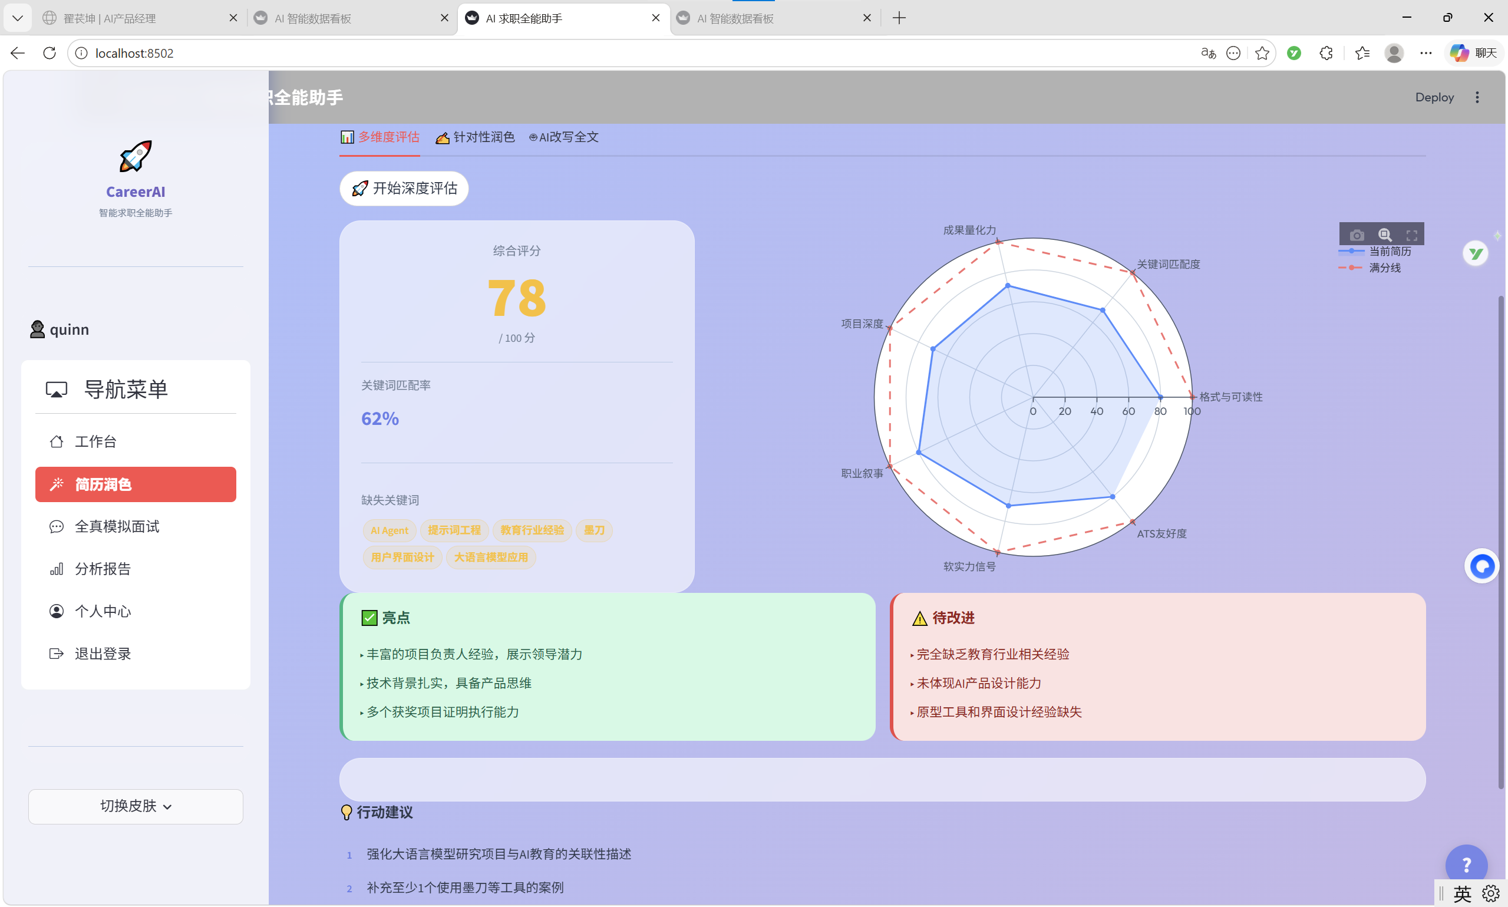The width and height of the screenshot is (1508, 907).
Task: Toggle the favorites star in the address bar
Action: tap(1261, 53)
